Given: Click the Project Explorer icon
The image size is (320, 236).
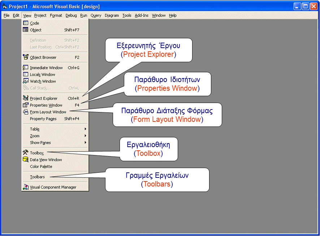Looking at the screenshot, I should pyautogui.click(x=26, y=98).
